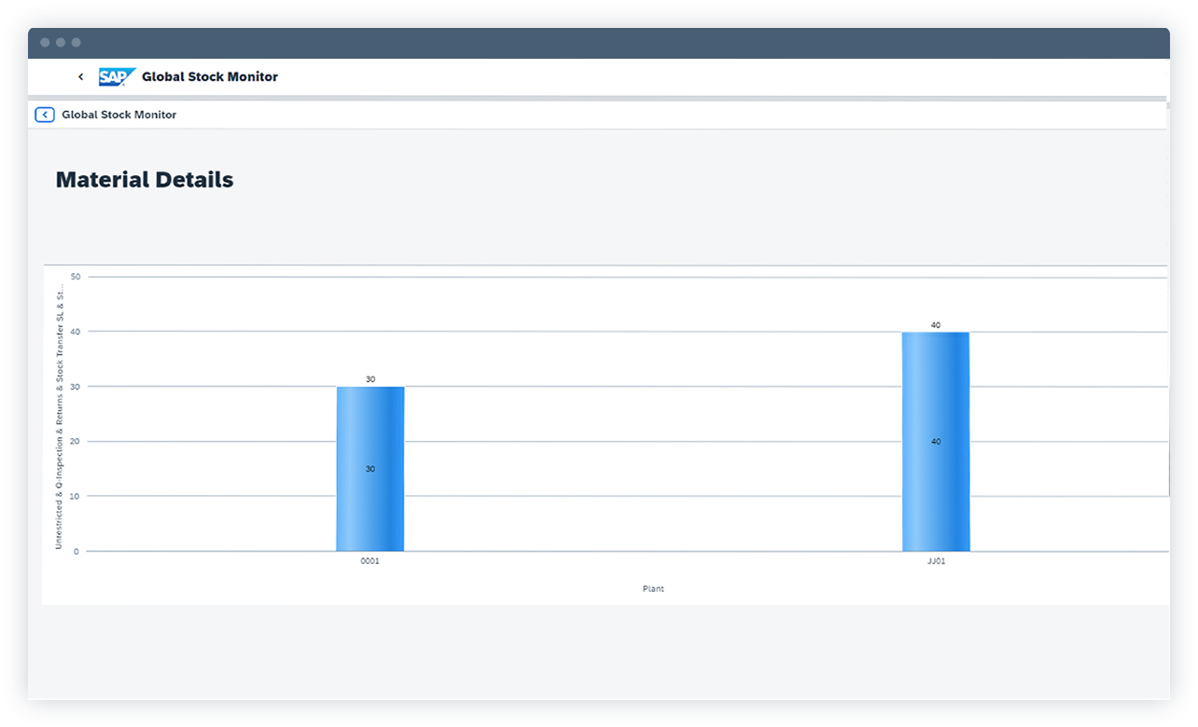This screenshot has height=727, width=1198.
Task: Click the 0001 category label on the x-axis
Action: tap(369, 560)
